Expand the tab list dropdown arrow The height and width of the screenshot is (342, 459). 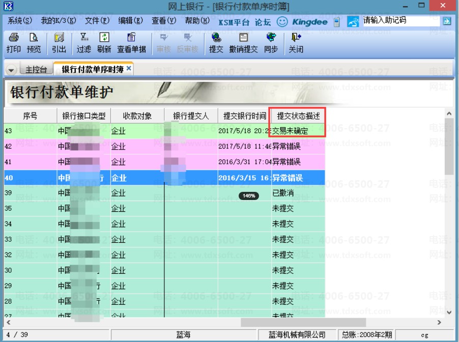tap(11, 70)
